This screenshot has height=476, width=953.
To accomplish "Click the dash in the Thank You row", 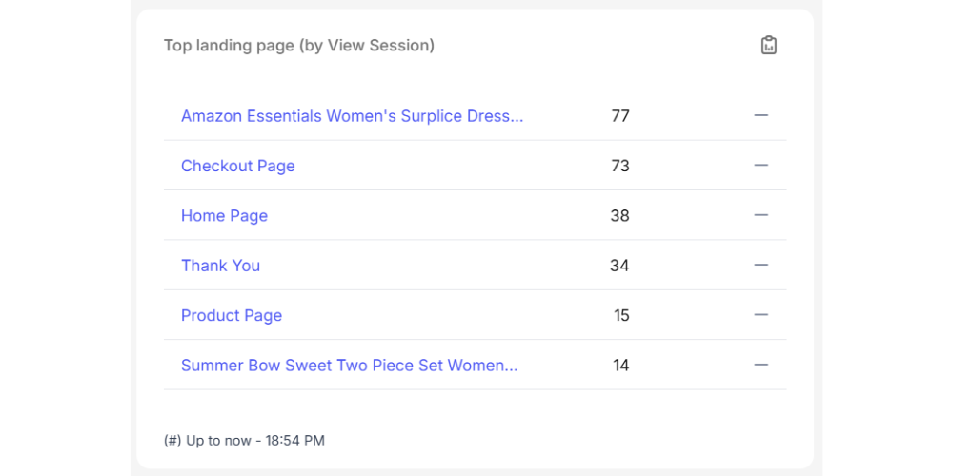I will tap(761, 265).
